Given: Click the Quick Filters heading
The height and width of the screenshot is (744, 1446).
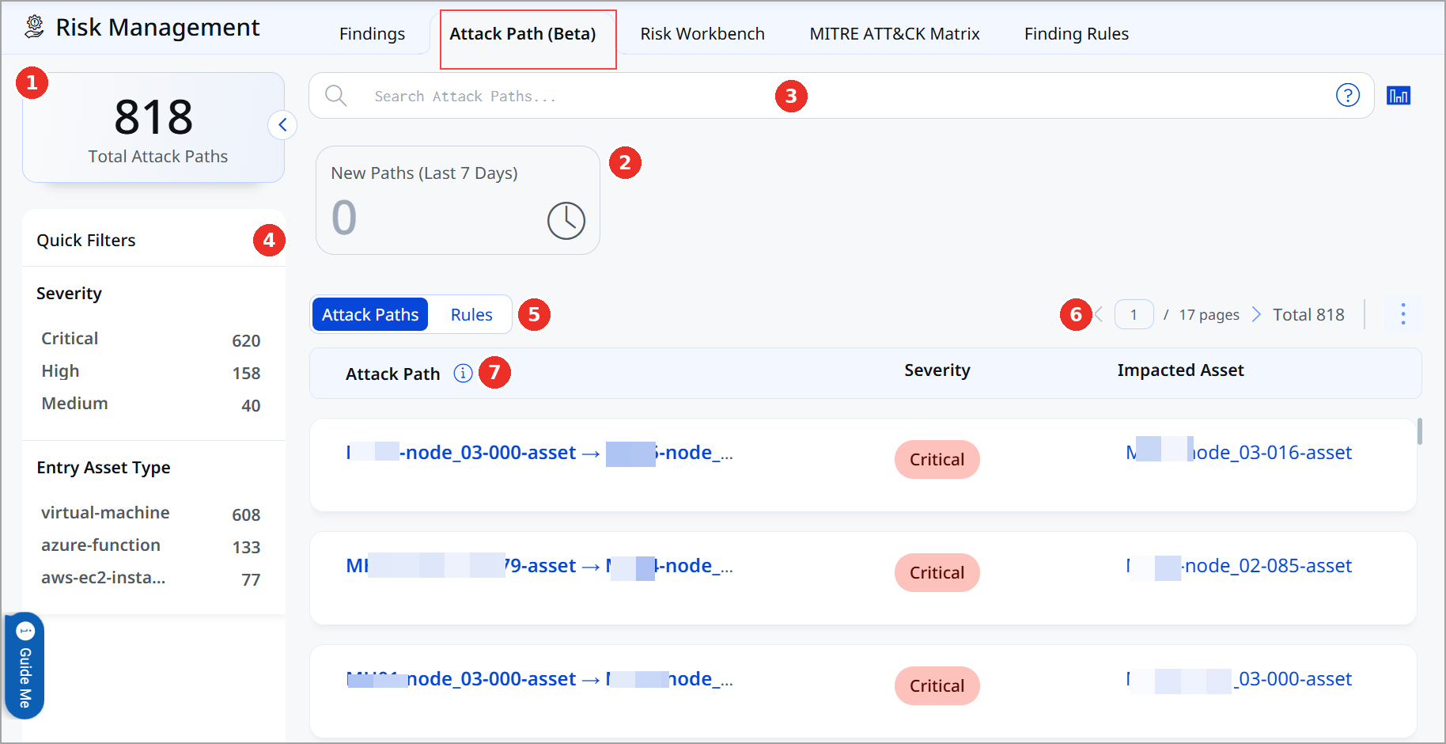Looking at the screenshot, I should click(x=86, y=240).
